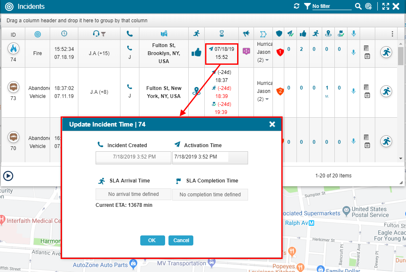
Task: Open the three-dot column options menu
Action: [x=393, y=34]
